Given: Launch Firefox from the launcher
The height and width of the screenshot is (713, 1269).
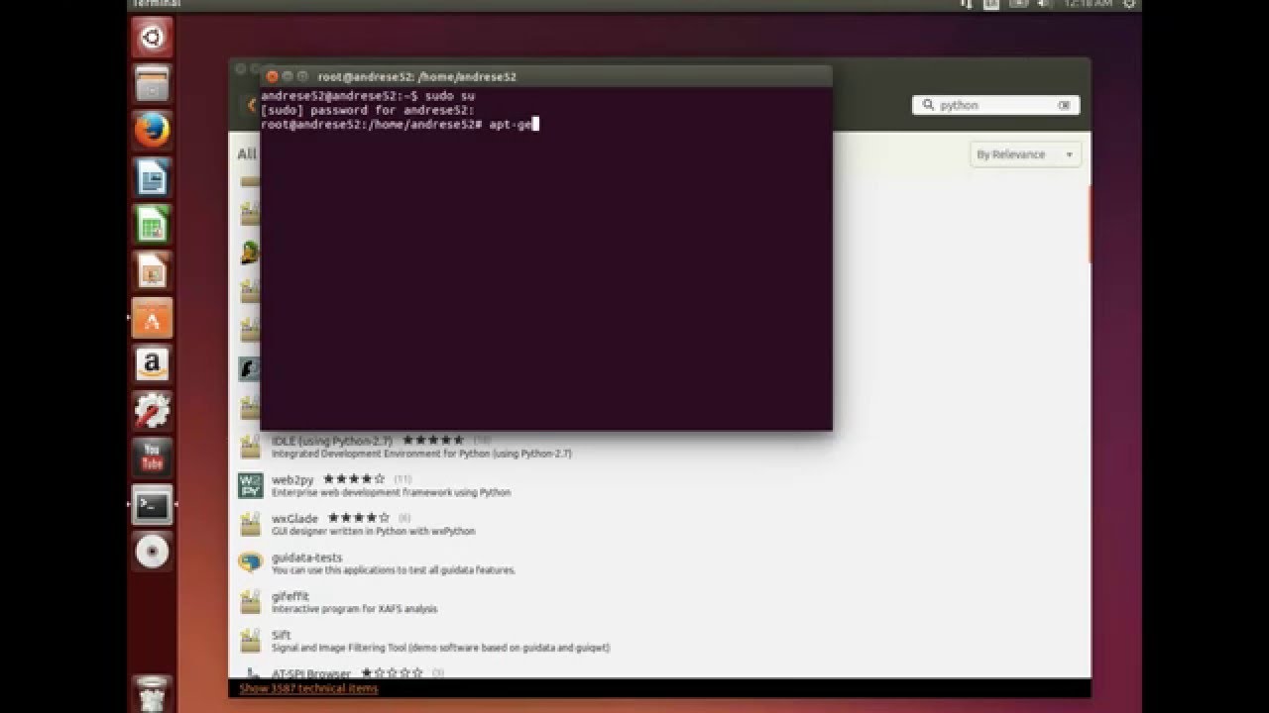Looking at the screenshot, I should tap(152, 131).
